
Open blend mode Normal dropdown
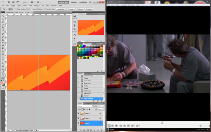coord(84,106)
